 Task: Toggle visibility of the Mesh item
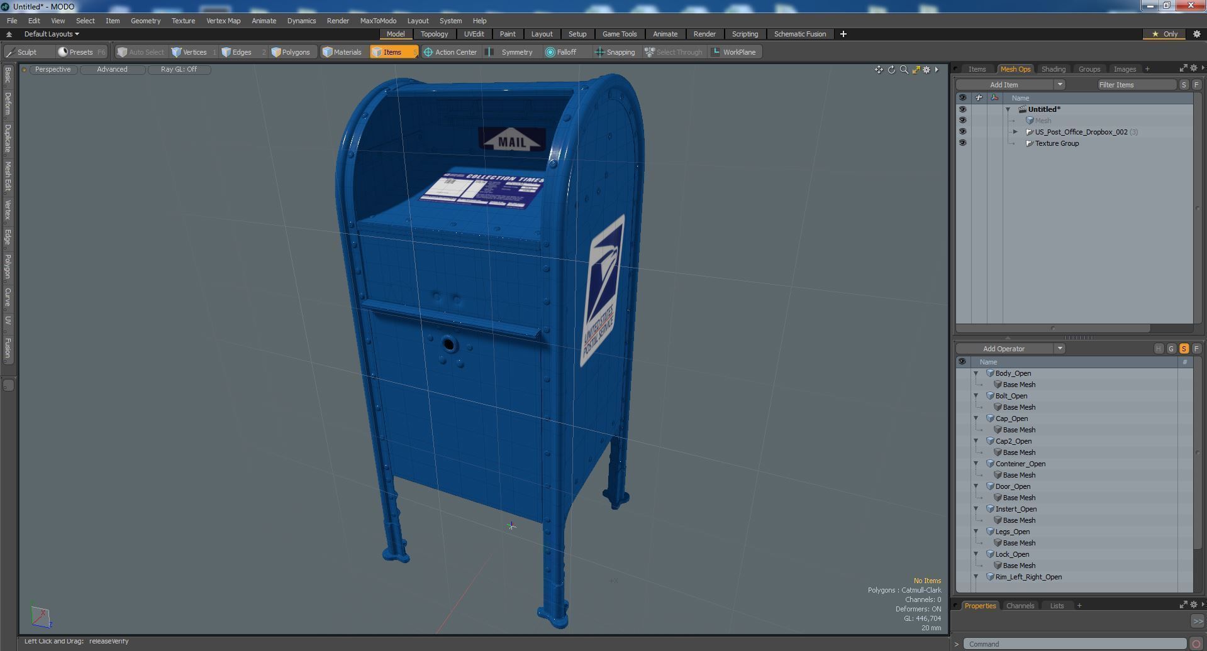(963, 119)
